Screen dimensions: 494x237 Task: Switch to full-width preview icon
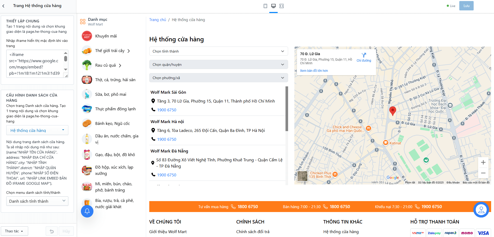(282, 6)
